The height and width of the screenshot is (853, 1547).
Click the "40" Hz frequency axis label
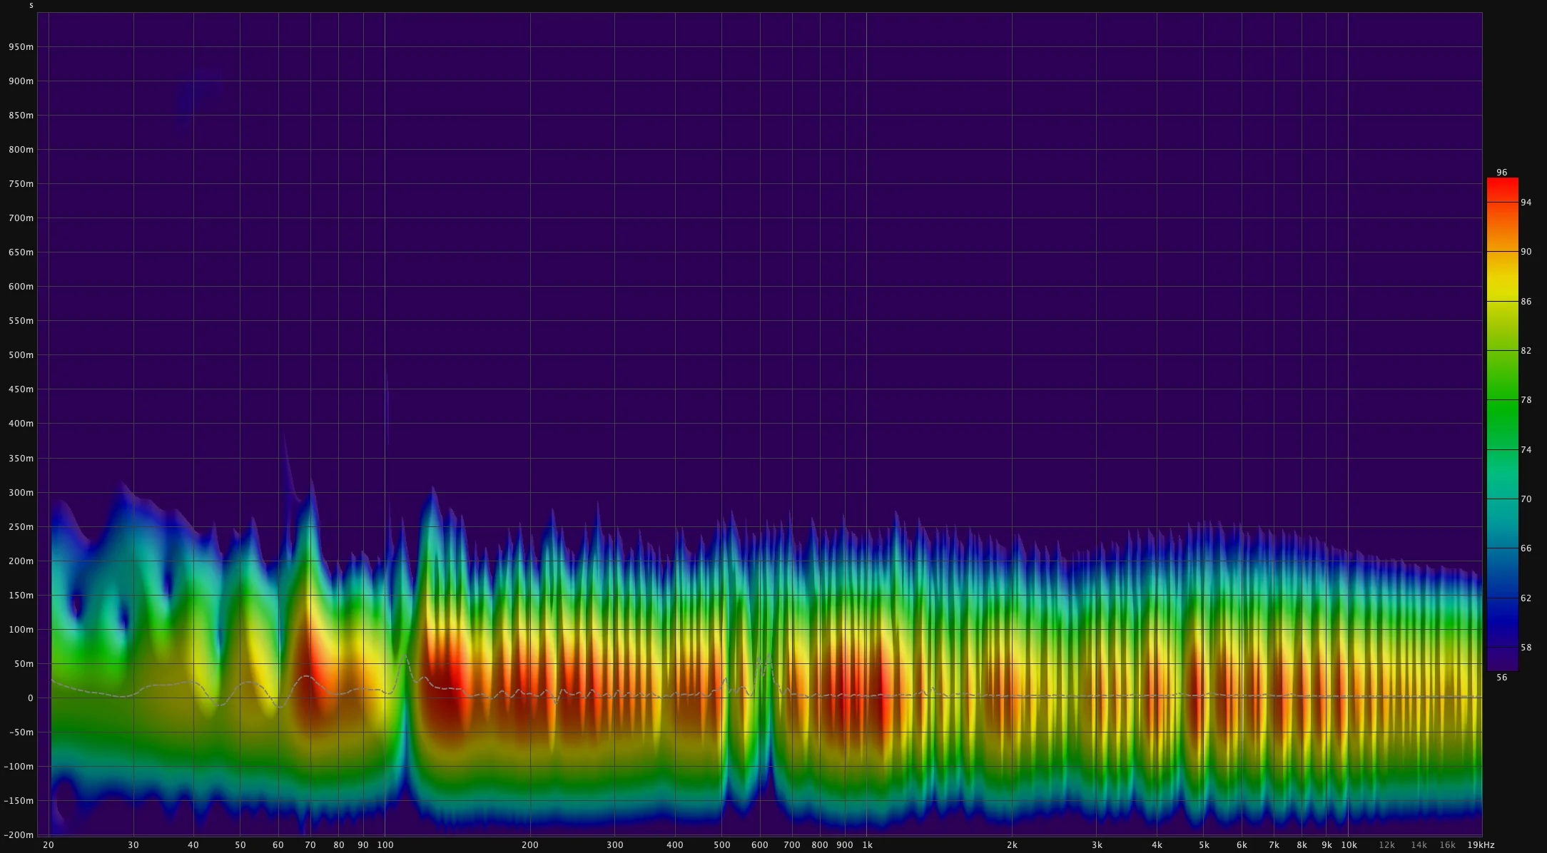[x=193, y=845]
